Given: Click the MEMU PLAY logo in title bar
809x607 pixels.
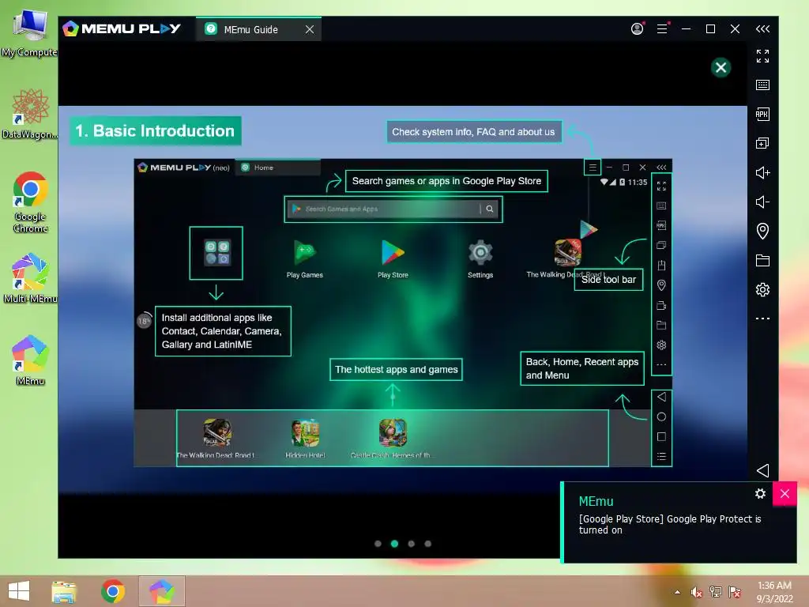Looking at the screenshot, I should 121,29.
